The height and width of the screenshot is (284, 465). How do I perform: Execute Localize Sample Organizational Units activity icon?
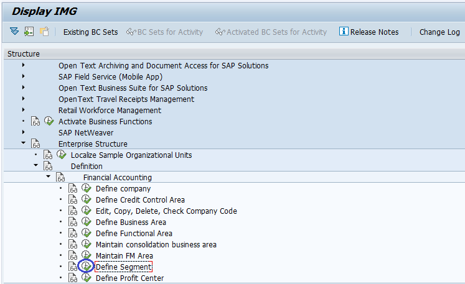(62, 154)
